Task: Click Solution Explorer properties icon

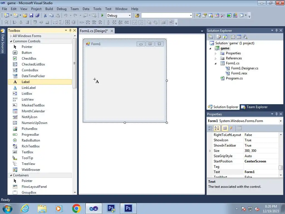Action: pyautogui.click(x=211, y=37)
